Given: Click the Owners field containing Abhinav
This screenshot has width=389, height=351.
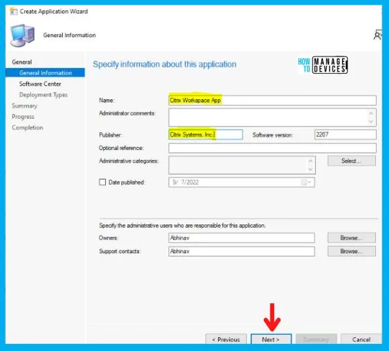Looking at the screenshot, I should point(241,237).
